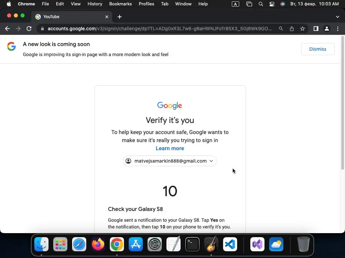Click the Google logo in the banner

click(x=11, y=46)
